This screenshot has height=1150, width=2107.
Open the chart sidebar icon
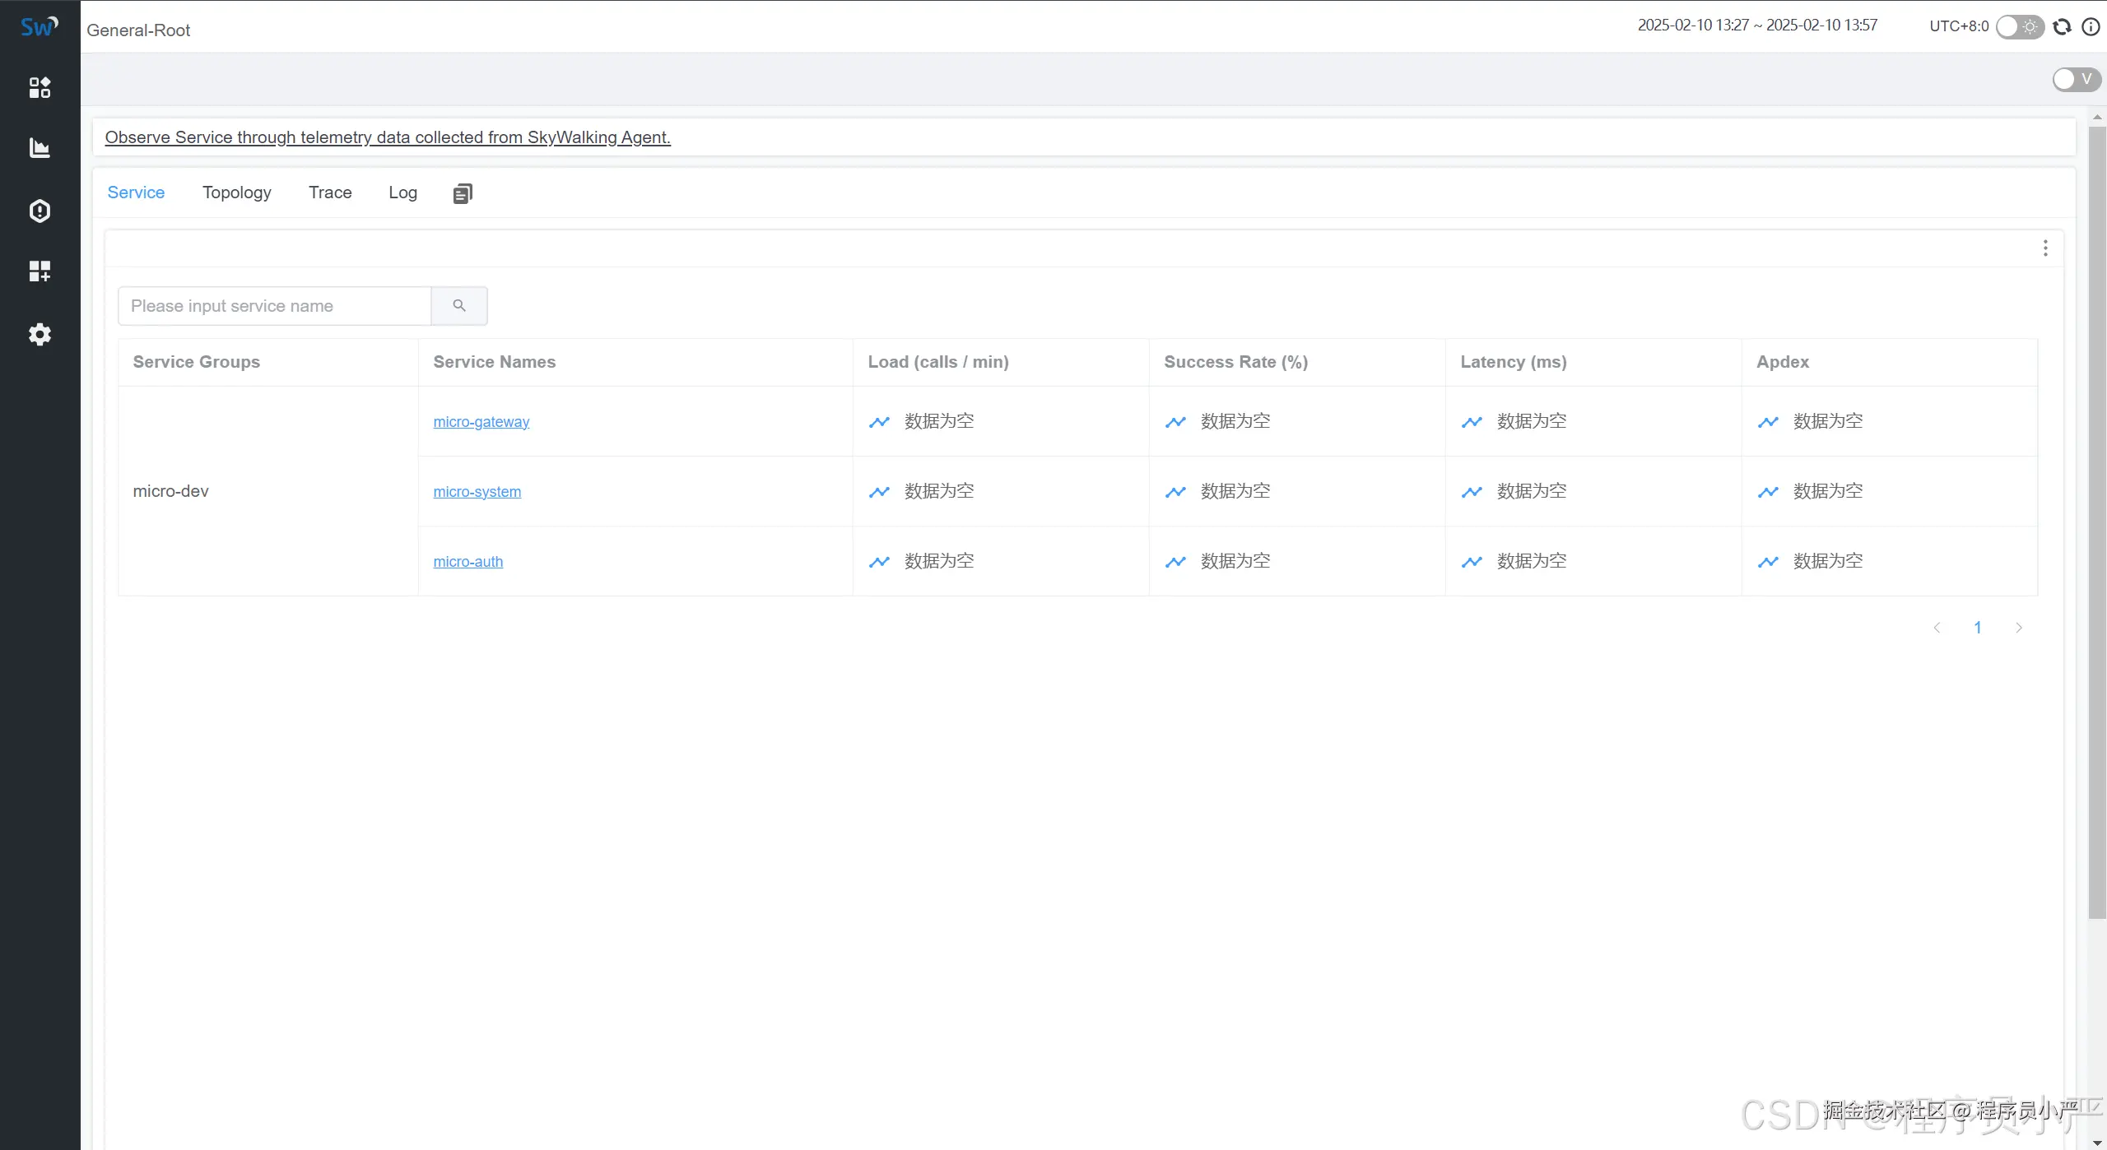[40, 148]
